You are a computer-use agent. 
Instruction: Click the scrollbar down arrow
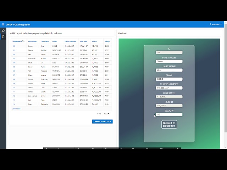(x=226, y=147)
